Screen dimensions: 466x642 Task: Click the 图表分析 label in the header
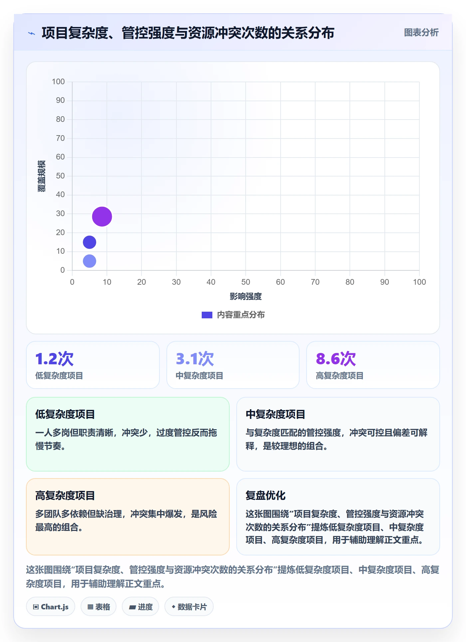point(421,33)
